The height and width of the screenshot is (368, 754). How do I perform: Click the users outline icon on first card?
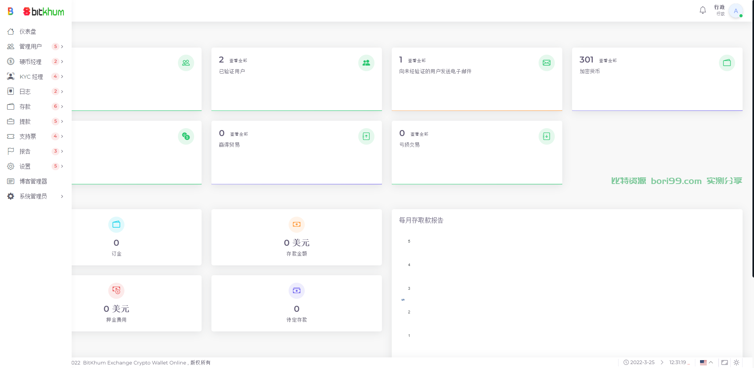[x=186, y=63]
